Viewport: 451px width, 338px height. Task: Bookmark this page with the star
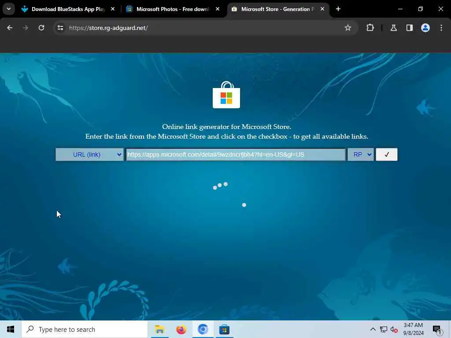coord(348,28)
